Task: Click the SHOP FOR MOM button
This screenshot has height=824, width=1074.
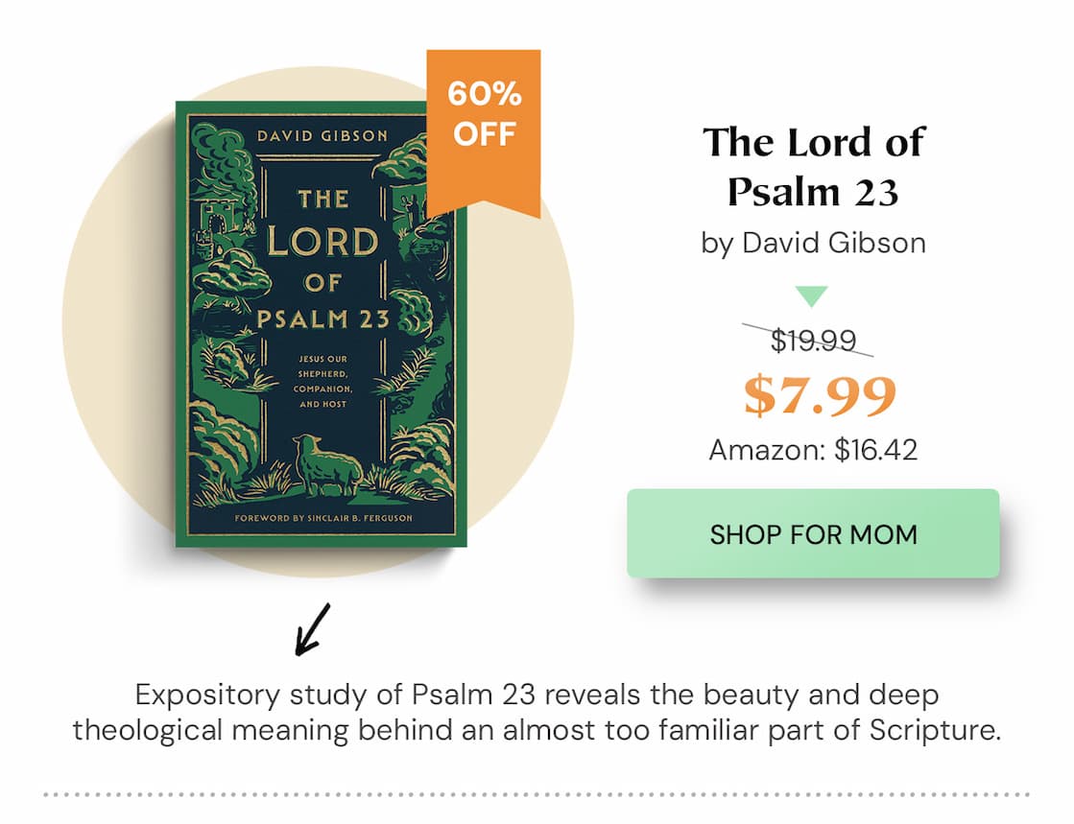Action: click(x=813, y=534)
